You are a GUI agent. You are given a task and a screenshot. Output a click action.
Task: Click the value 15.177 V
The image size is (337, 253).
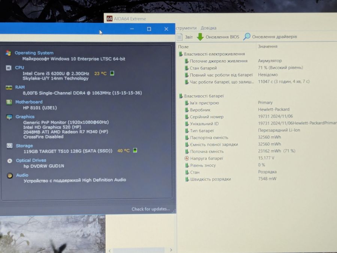coord(266,158)
